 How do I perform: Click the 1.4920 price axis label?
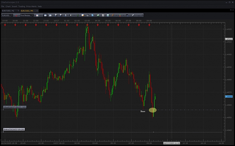(228, 29)
